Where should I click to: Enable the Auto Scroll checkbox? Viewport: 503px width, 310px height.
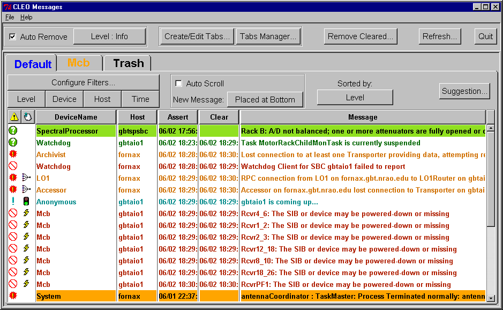pyautogui.click(x=179, y=84)
